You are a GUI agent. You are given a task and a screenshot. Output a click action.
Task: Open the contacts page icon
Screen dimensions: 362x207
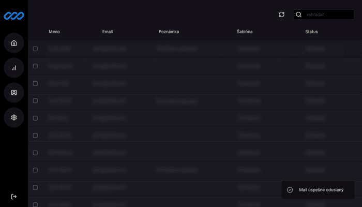tap(14, 93)
